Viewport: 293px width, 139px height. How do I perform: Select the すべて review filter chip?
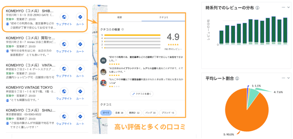[x=106, y=113]
